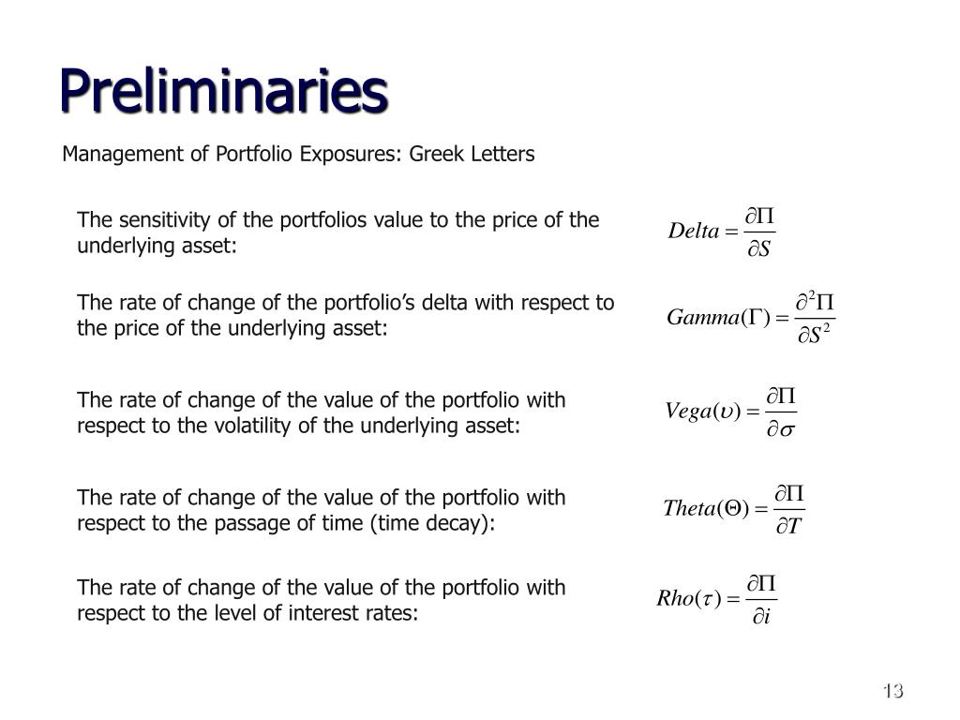Click the Theta symbol in parentheses

733,508
